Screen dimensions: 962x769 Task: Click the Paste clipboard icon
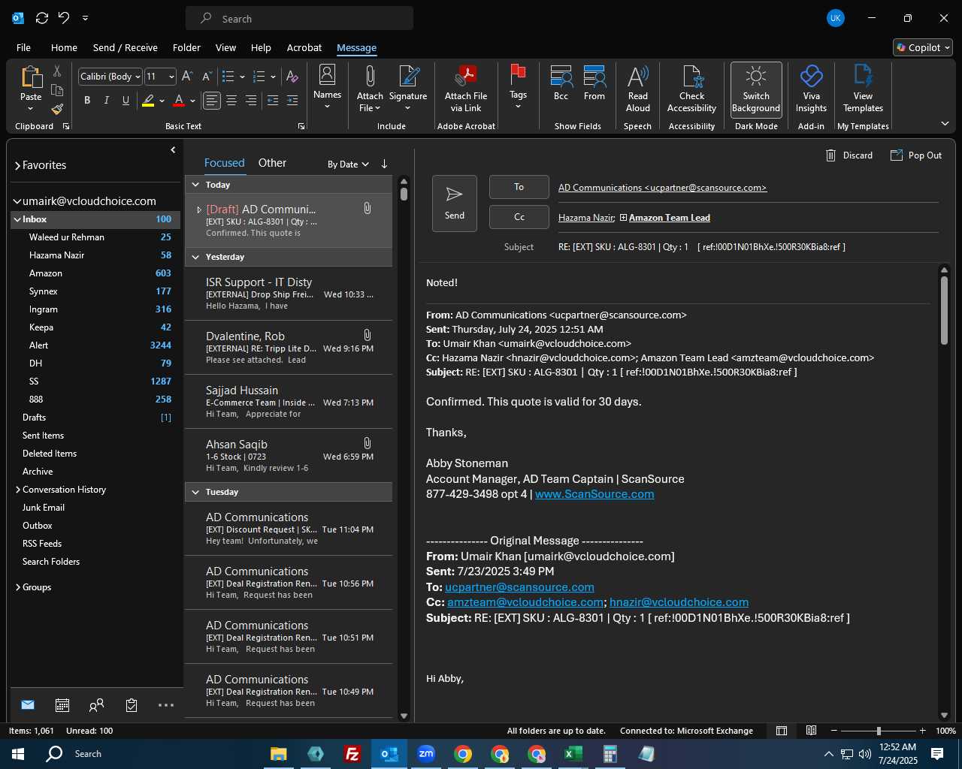click(x=31, y=77)
